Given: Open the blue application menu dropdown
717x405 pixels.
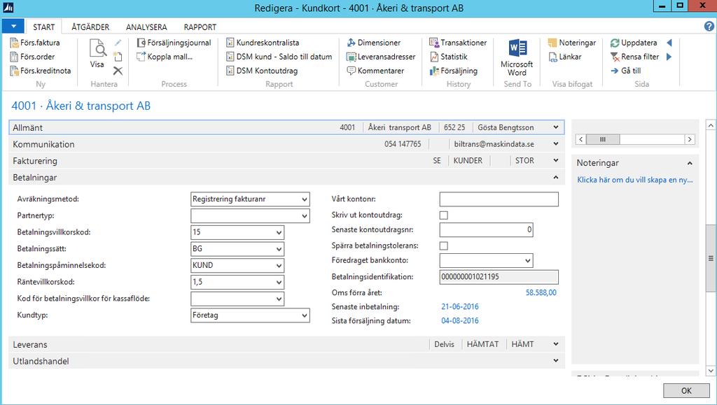Looking at the screenshot, I should pyautogui.click(x=13, y=26).
